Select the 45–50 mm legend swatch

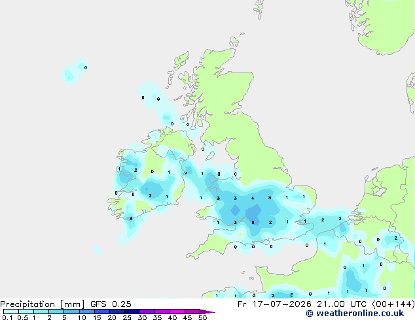pos(192,312)
